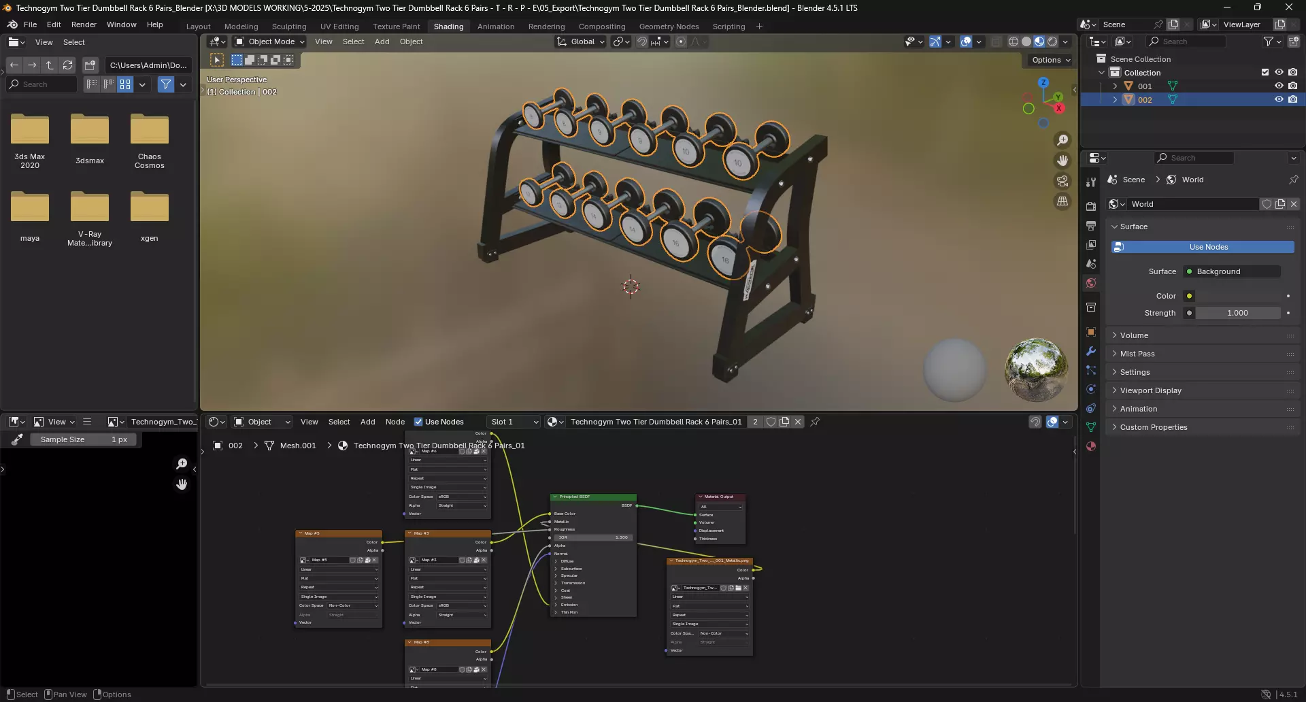The height and width of the screenshot is (702, 1306).
Task: Open the Tool properties tab
Action: [x=1091, y=182]
